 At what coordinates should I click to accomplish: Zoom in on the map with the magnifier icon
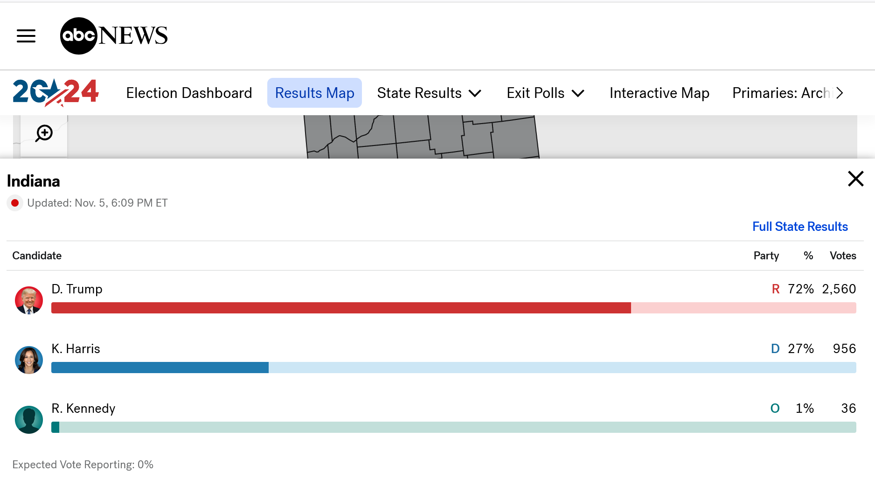click(44, 133)
